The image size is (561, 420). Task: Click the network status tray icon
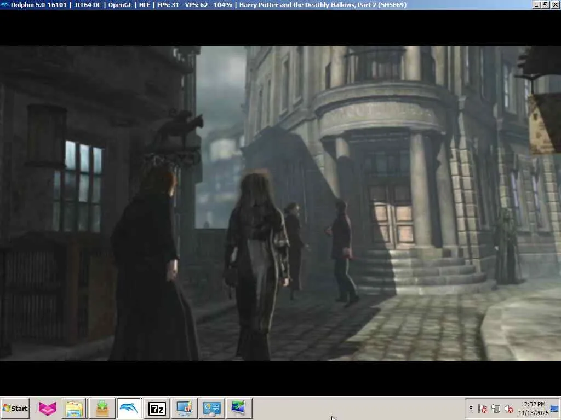click(x=495, y=408)
